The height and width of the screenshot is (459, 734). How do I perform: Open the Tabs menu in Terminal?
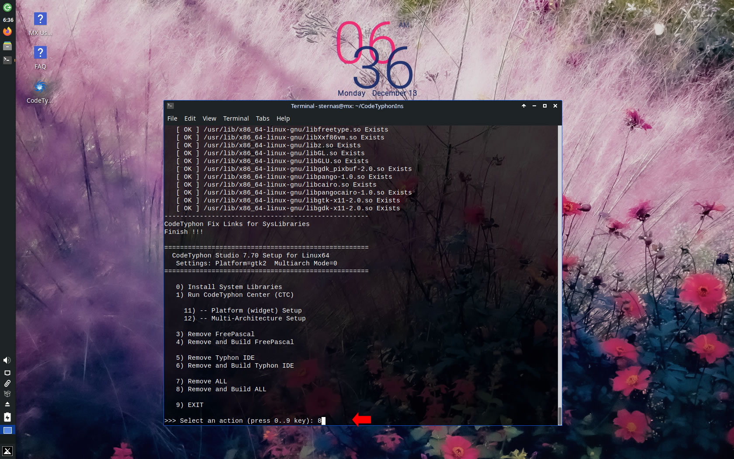(263, 118)
